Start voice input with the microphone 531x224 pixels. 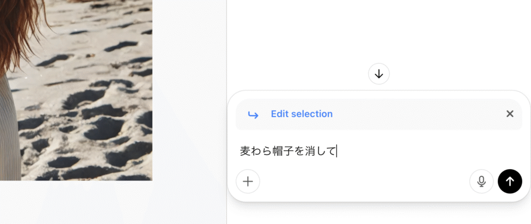pos(481,181)
